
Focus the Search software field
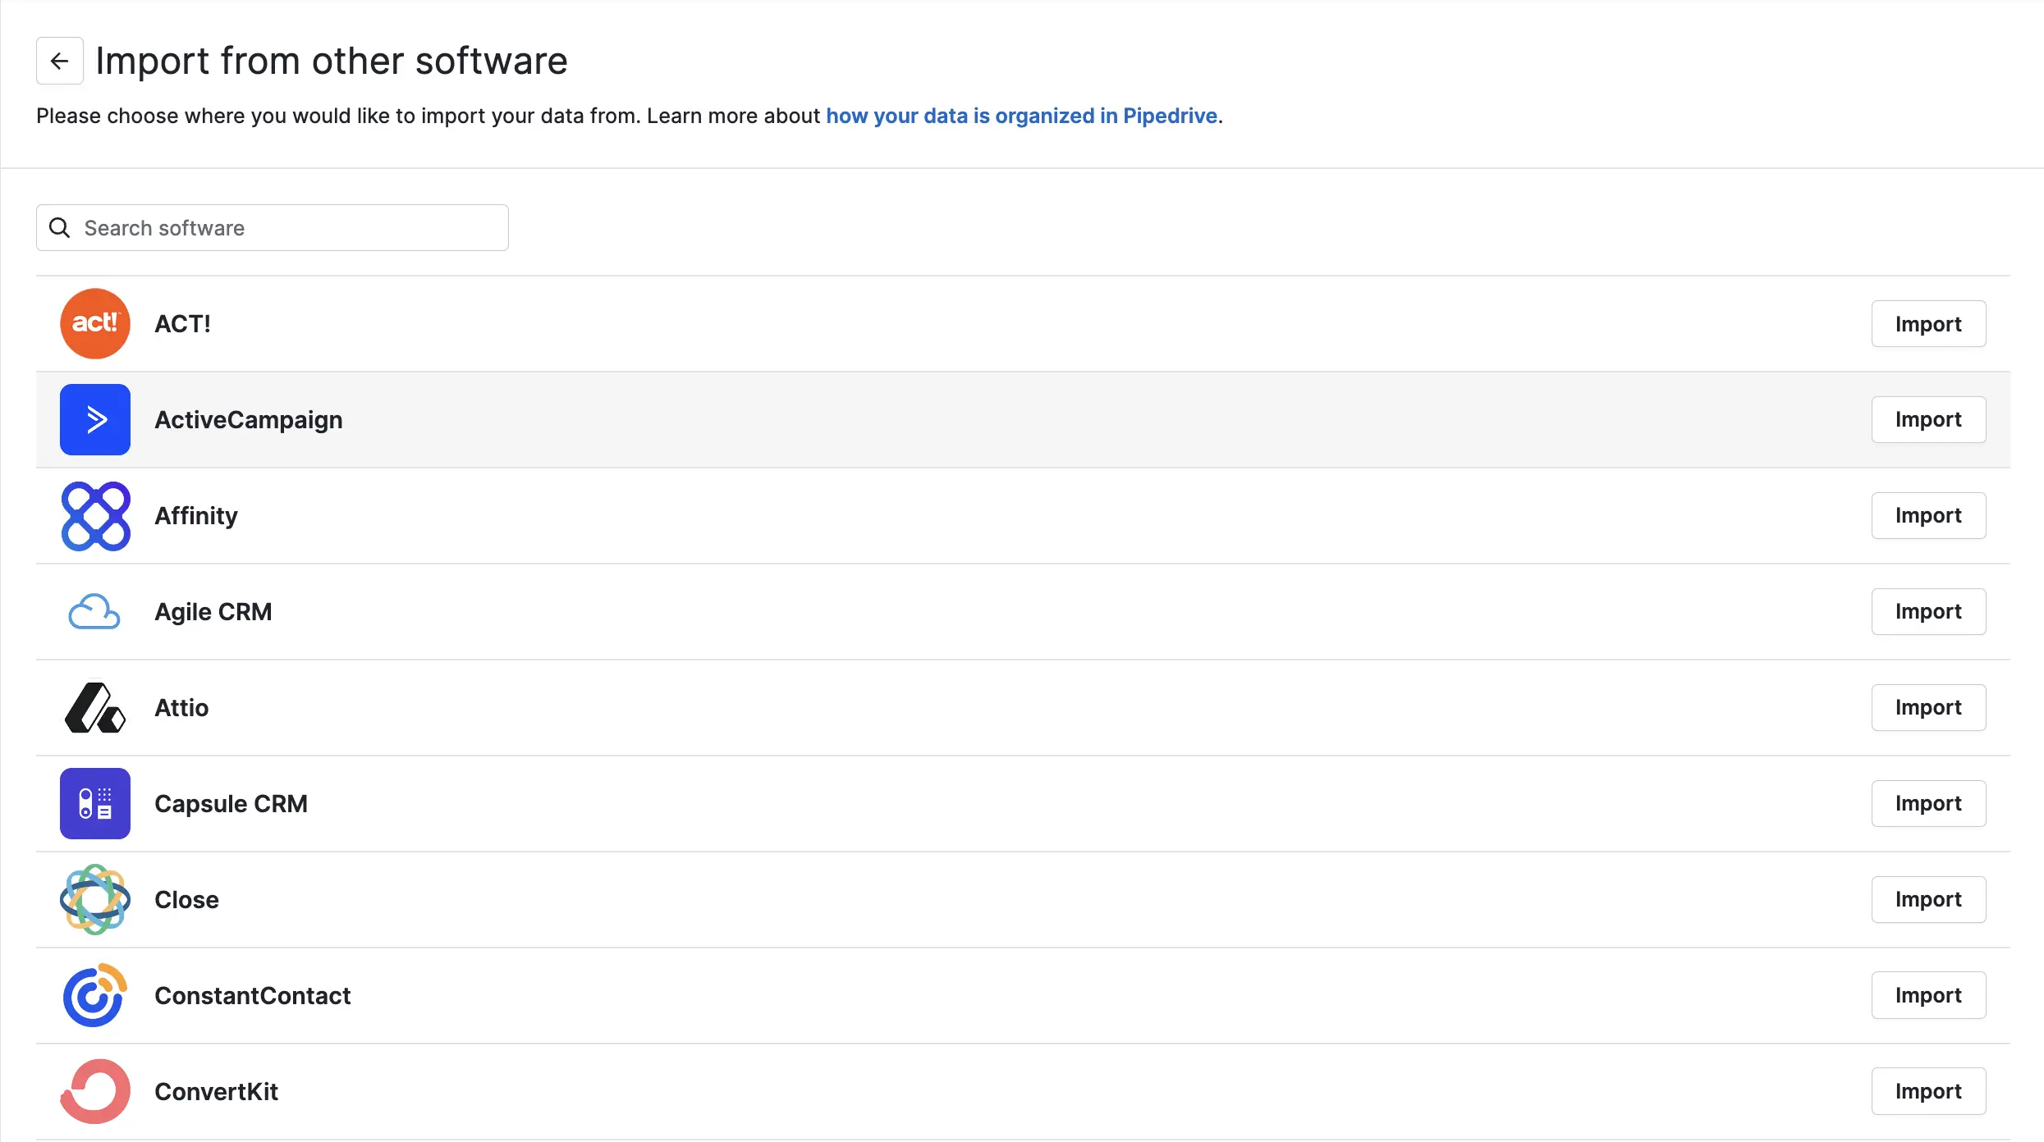point(287,228)
